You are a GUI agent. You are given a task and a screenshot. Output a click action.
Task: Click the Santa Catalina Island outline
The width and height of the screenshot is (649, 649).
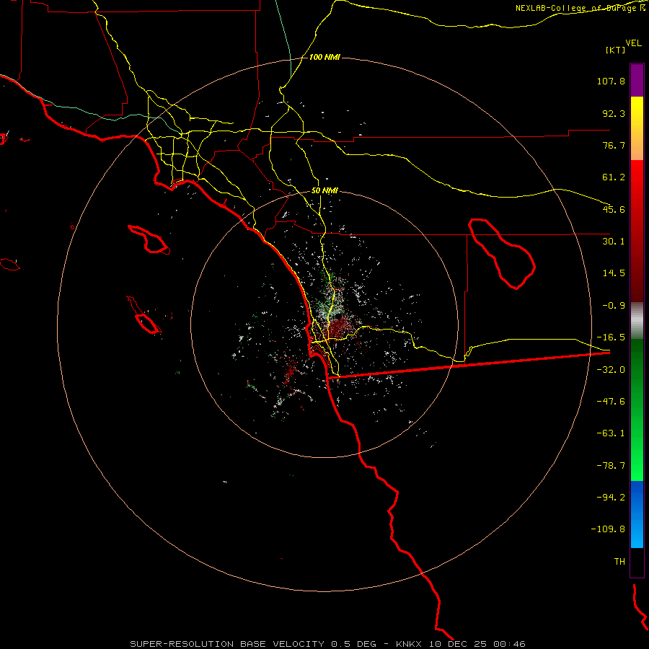click(x=149, y=239)
